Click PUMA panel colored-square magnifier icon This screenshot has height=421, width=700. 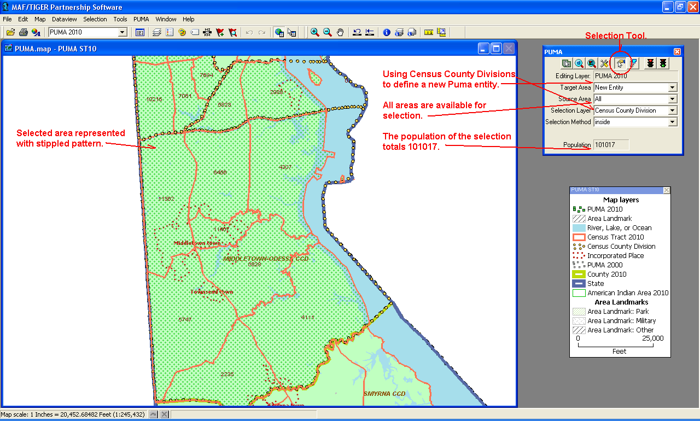(x=592, y=63)
